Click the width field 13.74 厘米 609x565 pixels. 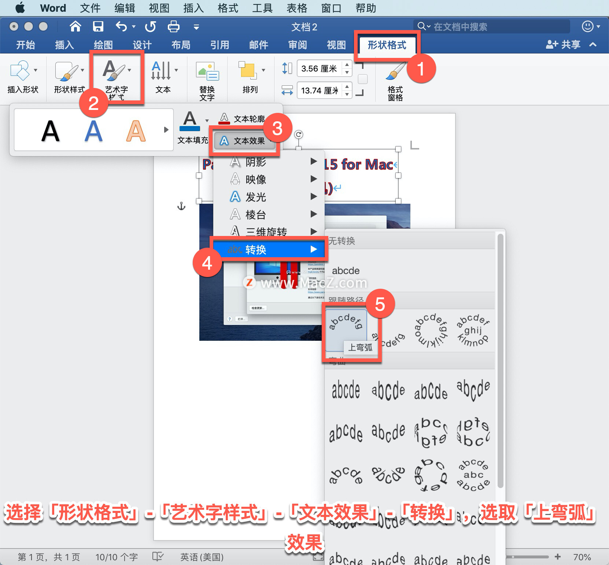[320, 91]
